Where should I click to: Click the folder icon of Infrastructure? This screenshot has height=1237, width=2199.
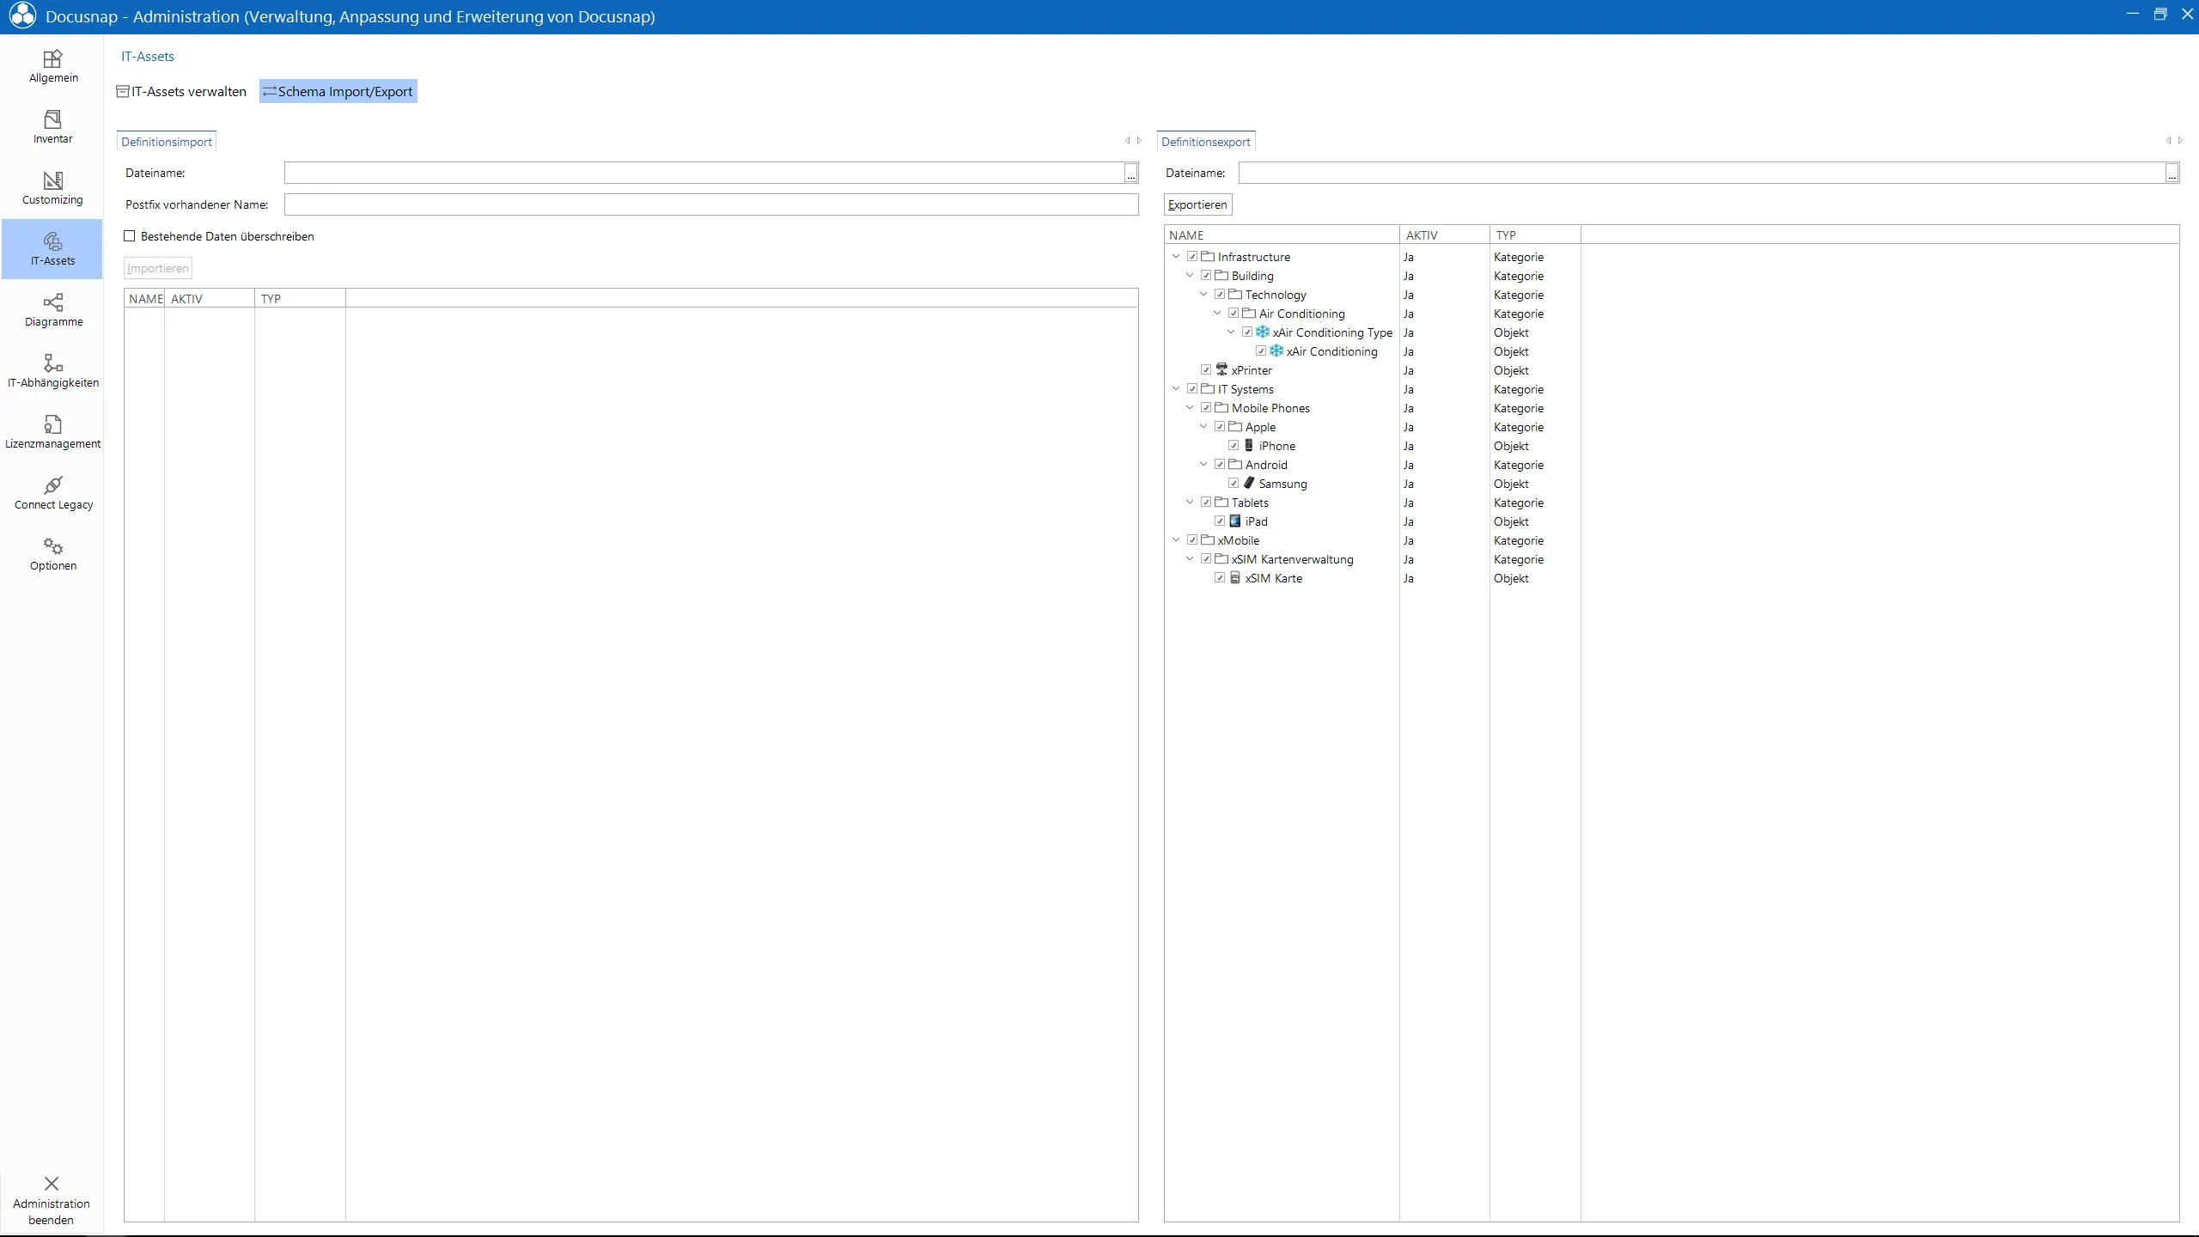tap(1208, 256)
